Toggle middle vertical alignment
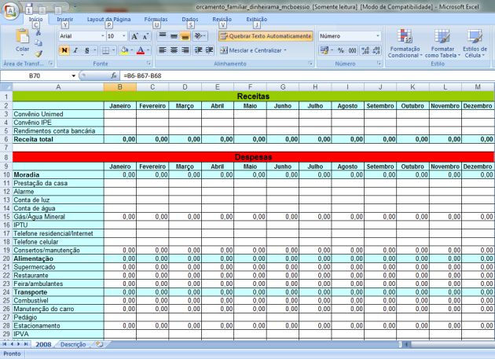 click(174, 36)
